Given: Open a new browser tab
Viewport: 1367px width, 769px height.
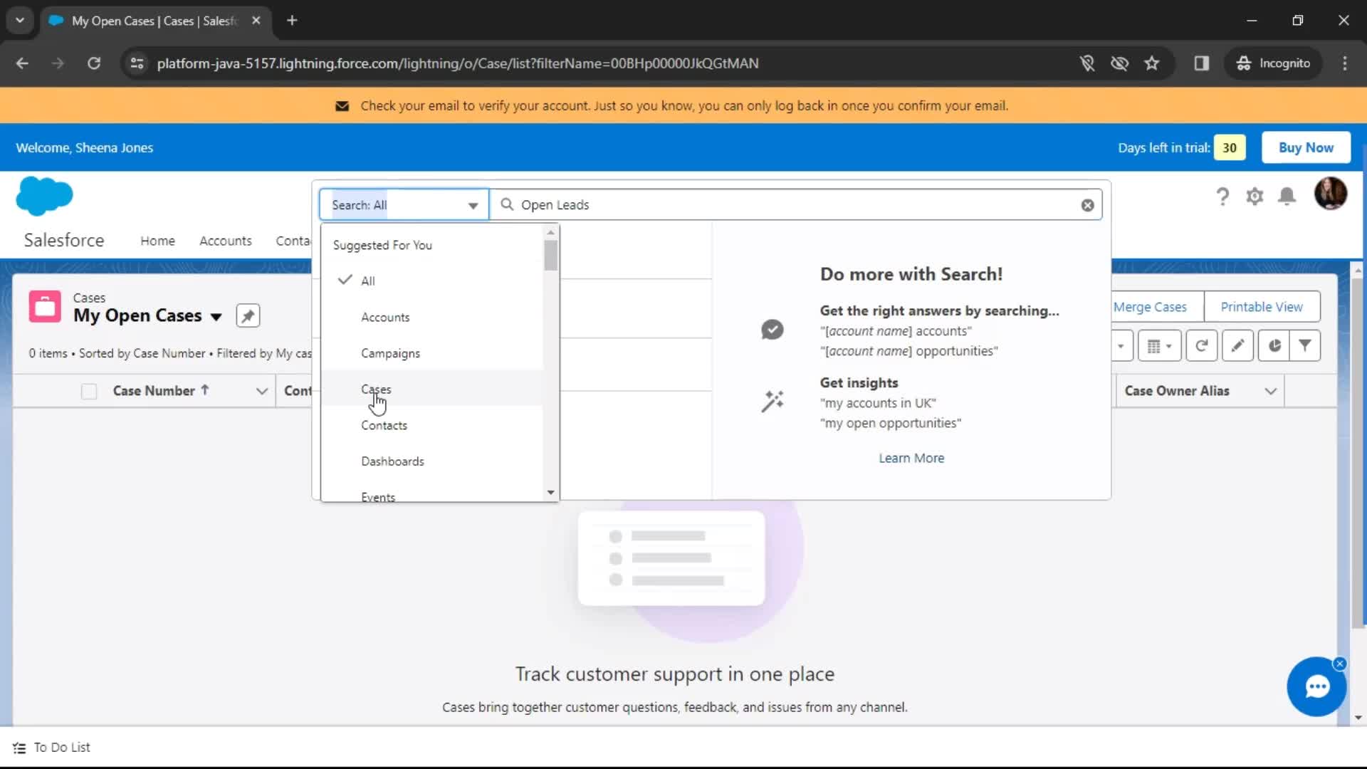Looking at the screenshot, I should click(x=292, y=21).
